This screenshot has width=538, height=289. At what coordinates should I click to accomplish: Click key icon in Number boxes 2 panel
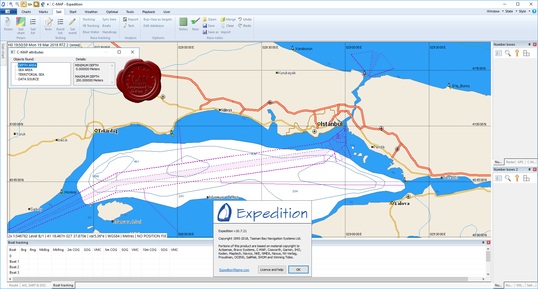tap(517, 178)
